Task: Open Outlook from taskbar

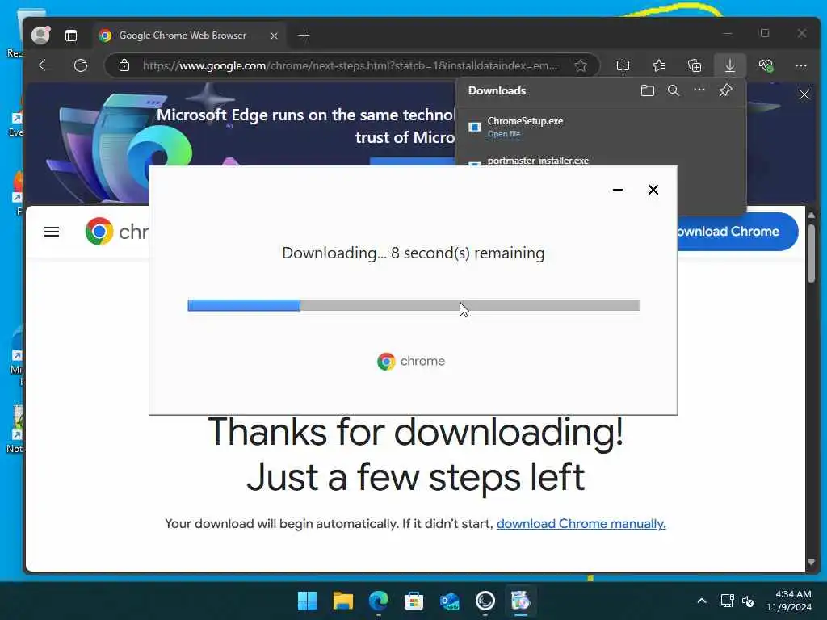Action: [x=450, y=601]
